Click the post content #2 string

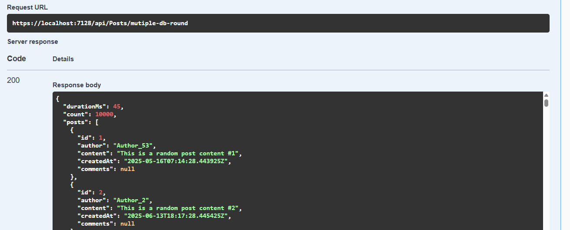(x=178, y=208)
